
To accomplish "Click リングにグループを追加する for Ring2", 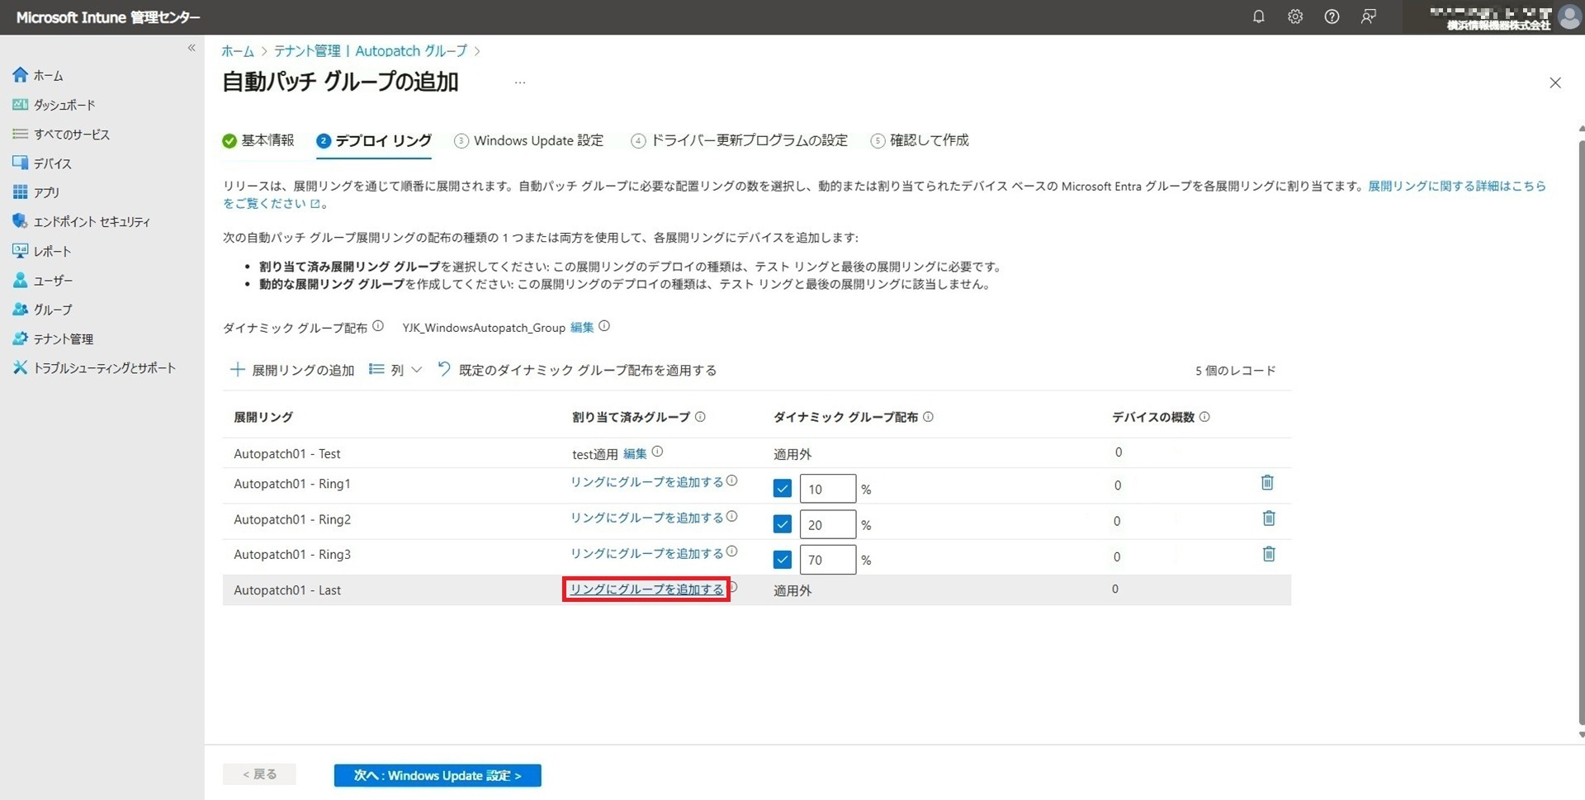I will point(646,518).
